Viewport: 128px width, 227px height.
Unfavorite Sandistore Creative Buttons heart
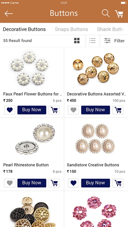pyautogui.click(x=73, y=183)
